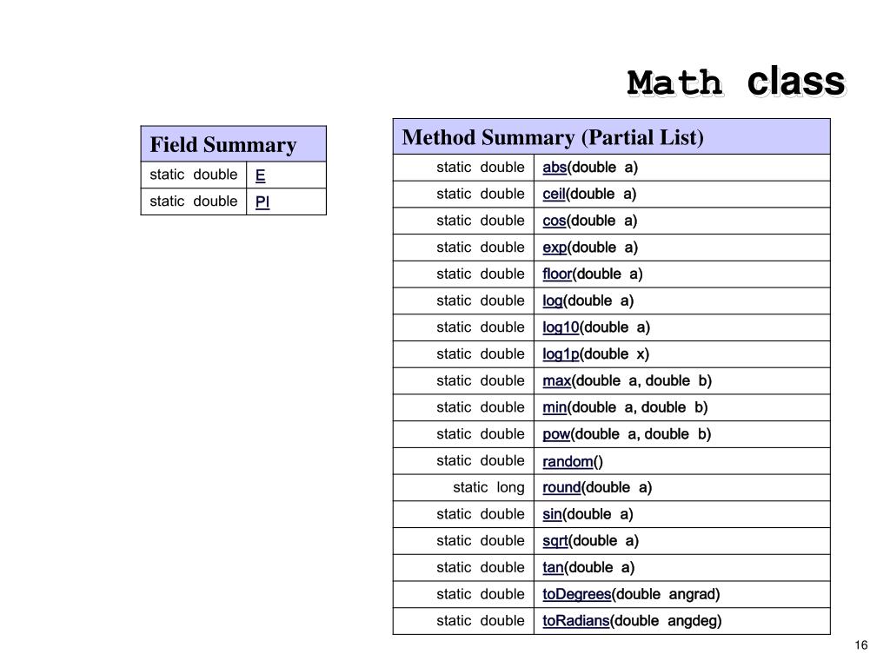Open the floor method link

click(x=557, y=274)
